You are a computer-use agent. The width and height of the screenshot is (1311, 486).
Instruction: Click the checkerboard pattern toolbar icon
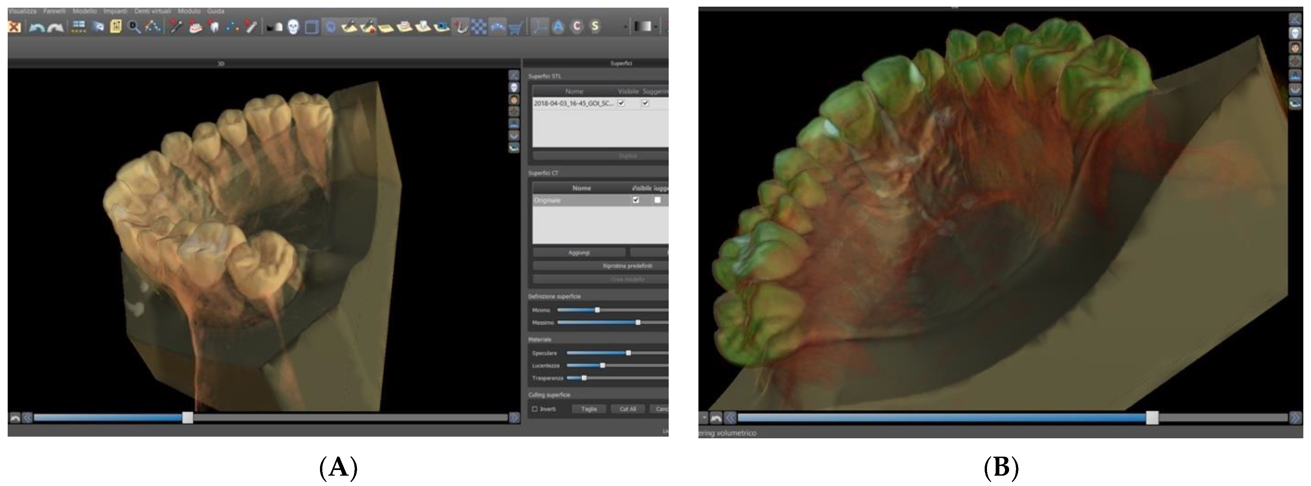(479, 27)
